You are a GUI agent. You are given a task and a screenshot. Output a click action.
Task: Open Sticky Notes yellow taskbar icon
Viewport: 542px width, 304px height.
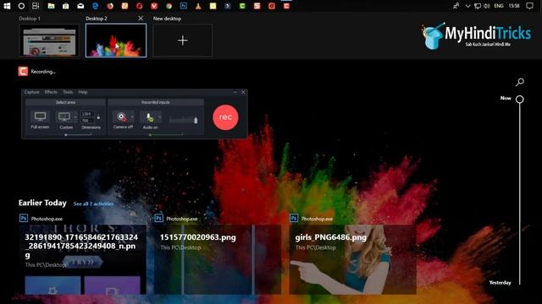[213, 6]
